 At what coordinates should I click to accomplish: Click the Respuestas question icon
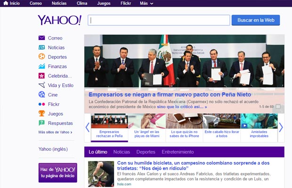tap(41, 123)
